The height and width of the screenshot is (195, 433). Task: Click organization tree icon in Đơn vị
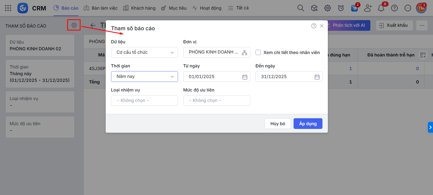[244, 53]
